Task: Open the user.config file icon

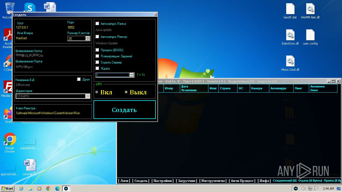Action: (310, 37)
